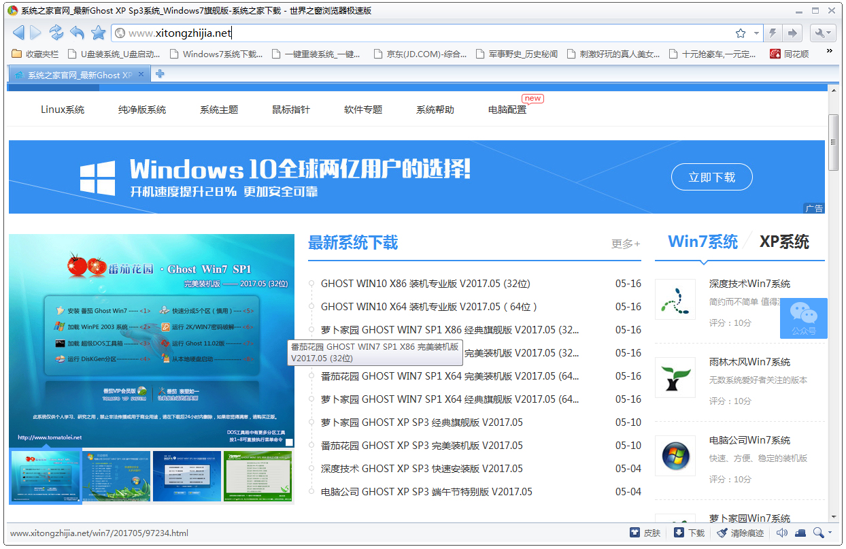
Task: Click the Windows logo in the banner
Action: click(x=97, y=178)
